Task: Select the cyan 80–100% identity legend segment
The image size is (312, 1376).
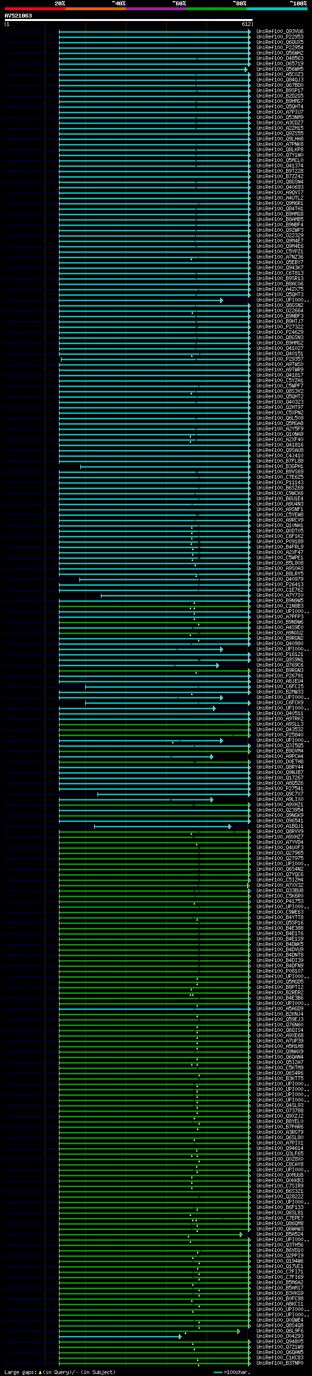Action: (x=277, y=9)
